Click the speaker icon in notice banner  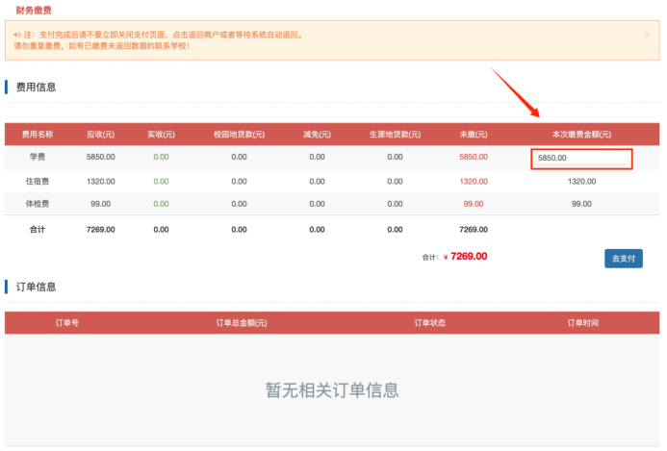click(x=17, y=35)
